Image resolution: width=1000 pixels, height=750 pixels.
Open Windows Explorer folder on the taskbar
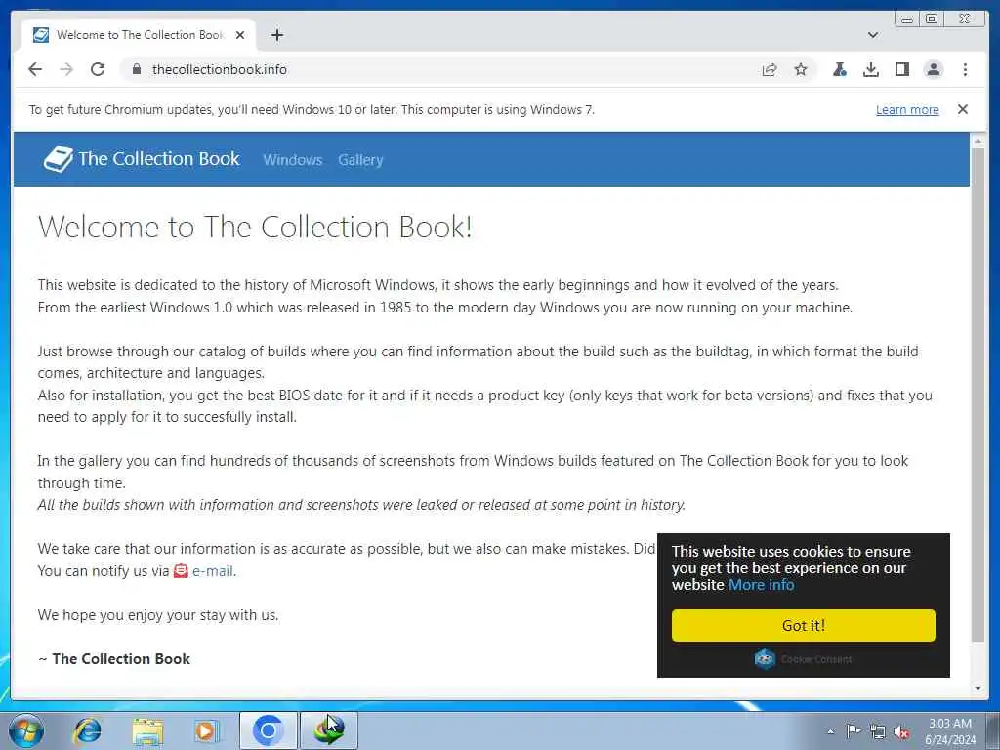[147, 731]
